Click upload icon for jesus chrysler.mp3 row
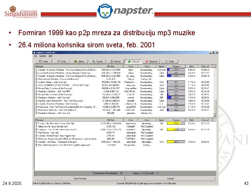The width and height of the screenshot is (251, 188). pyautogui.click(x=37, y=126)
